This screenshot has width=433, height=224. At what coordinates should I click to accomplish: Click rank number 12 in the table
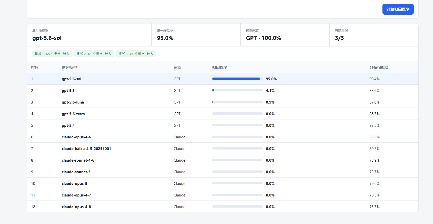[x=33, y=207]
